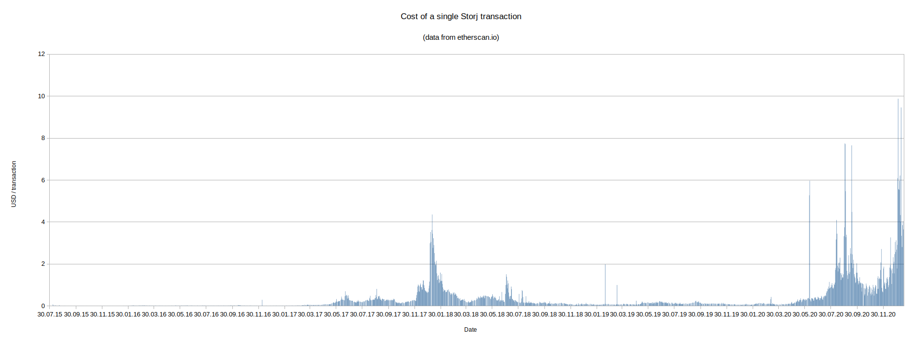Click the date label 30.03.20

[779, 314]
